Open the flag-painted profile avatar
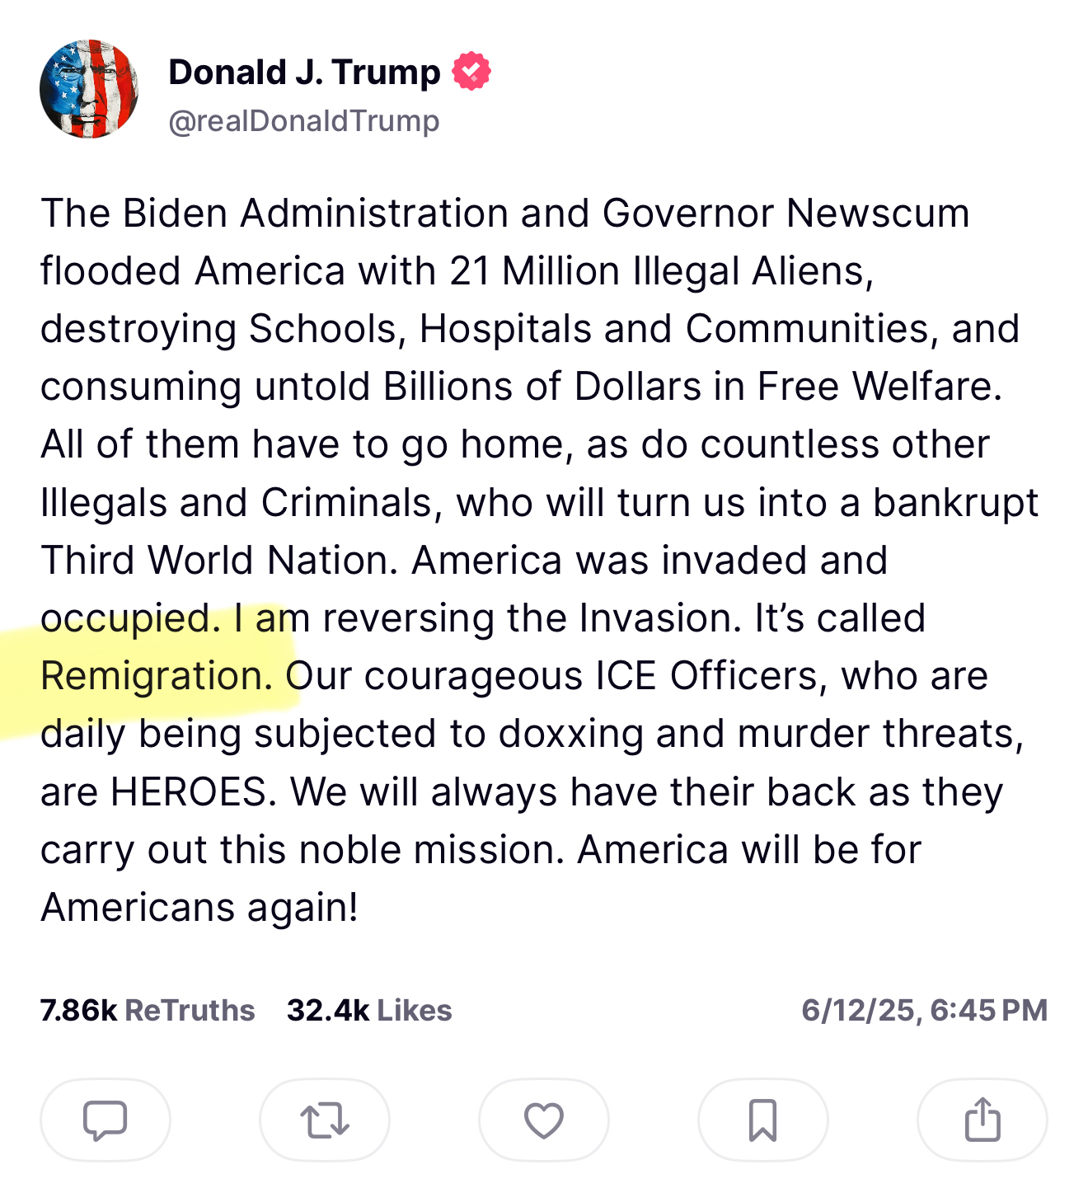Image resolution: width=1088 pixels, height=1202 pixels. pyautogui.click(x=89, y=89)
